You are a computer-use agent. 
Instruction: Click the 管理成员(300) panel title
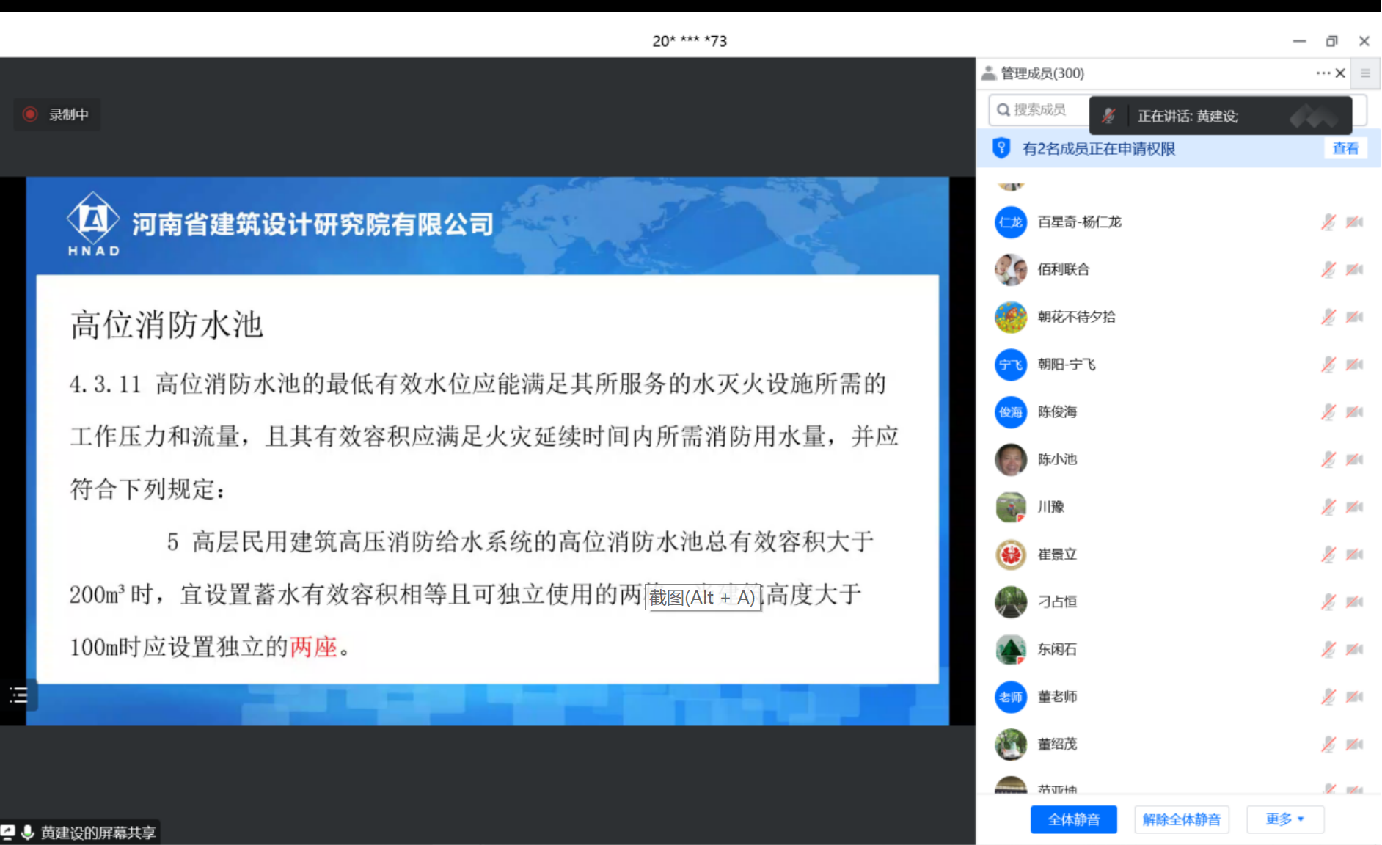[1042, 73]
